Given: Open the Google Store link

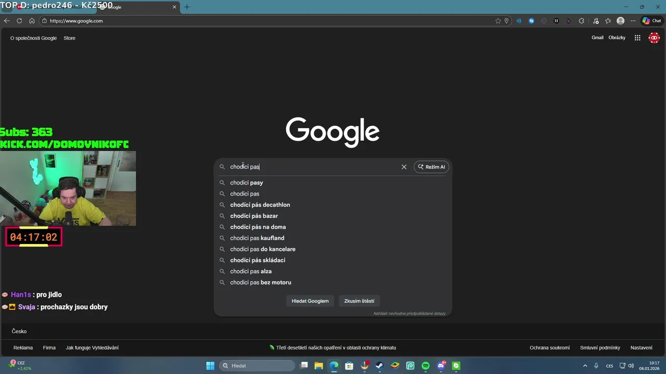Looking at the screenshot, I should pyautogui.click(x=69, y=38).
